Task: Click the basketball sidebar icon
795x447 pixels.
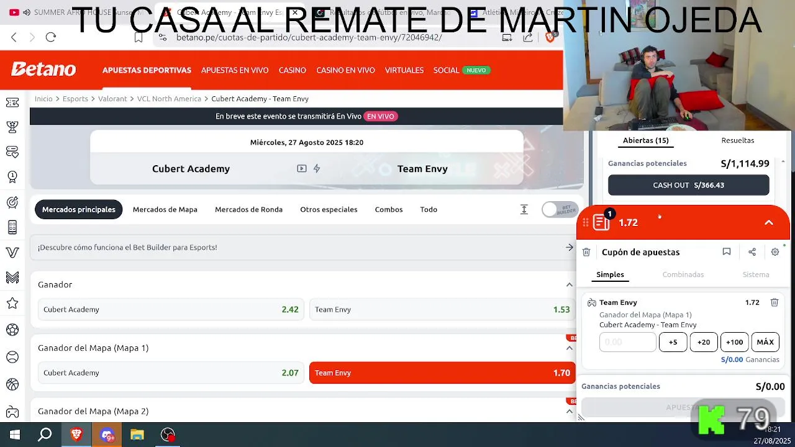Action: [x=12, y=384]
